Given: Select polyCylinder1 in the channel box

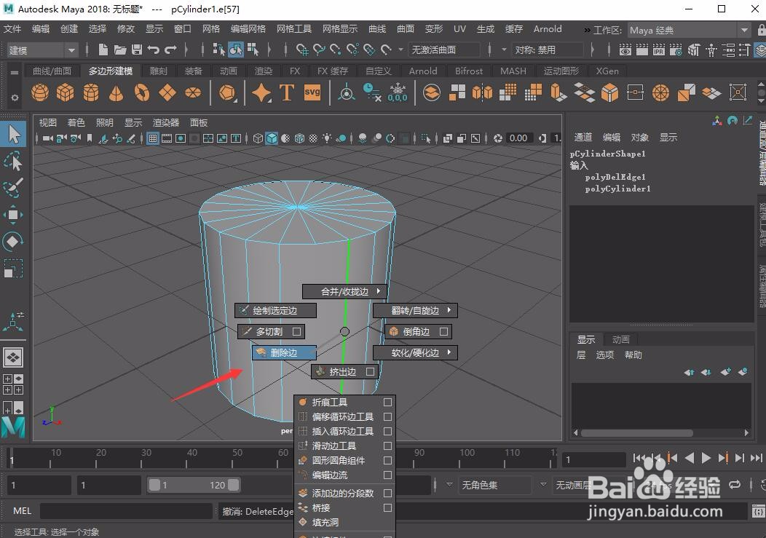Looking at the screenshot, I should pyautogui.click(x=617, y=189).
